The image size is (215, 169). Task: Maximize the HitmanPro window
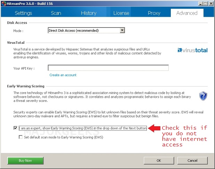click(205, 3)
